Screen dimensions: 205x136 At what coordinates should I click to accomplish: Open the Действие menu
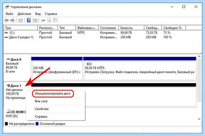(24, 14)
